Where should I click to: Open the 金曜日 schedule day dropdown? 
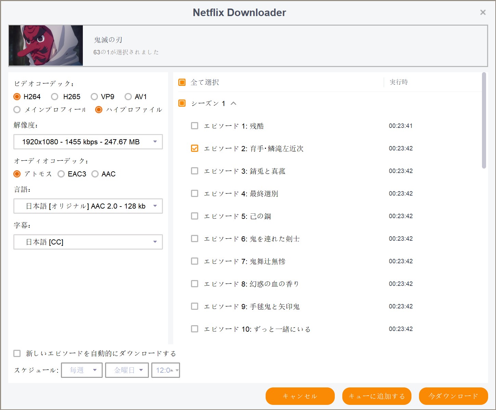(x=127, y=370)
